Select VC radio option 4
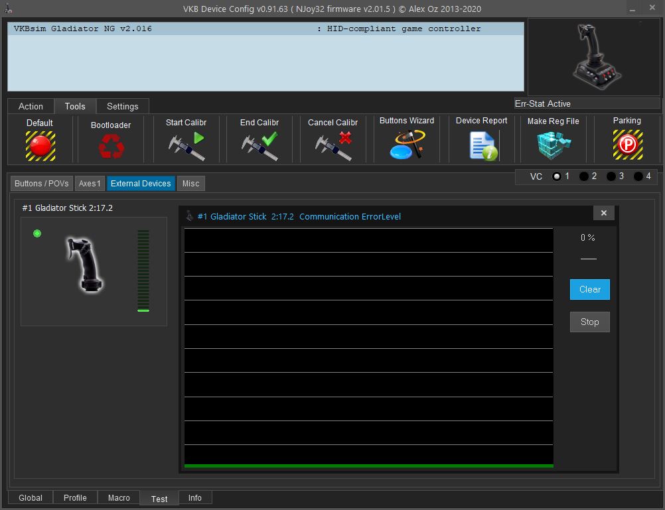Screen dimensions: 665x510 638,176
